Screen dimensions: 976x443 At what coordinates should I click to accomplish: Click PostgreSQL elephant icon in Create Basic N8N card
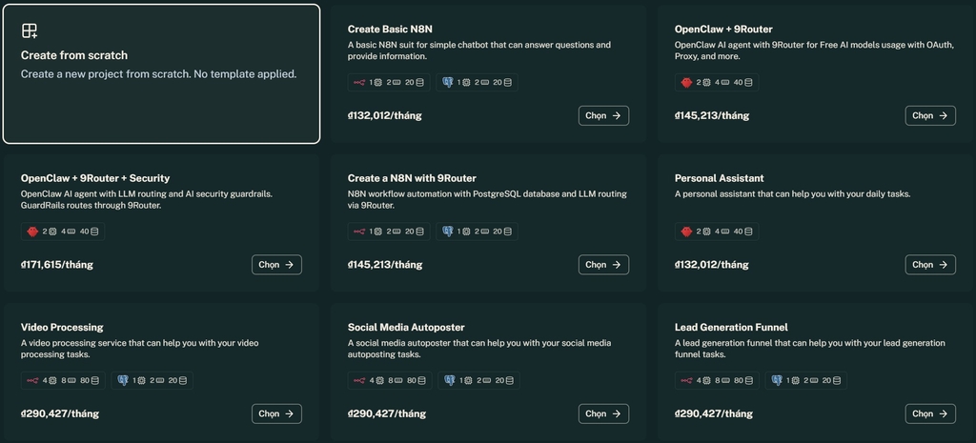(x=448, y=82)
